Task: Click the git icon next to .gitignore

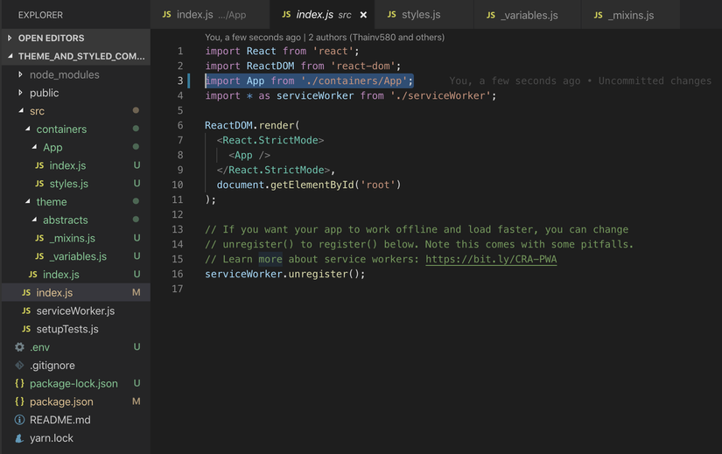Action: point(19,366)
